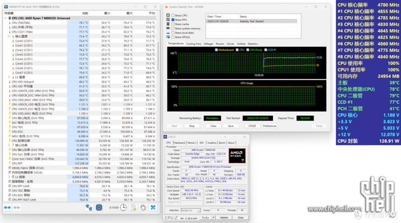This screenshot has height=223, width=401.
Task: Open the Statistics tab in AIDA64
Action: (253, 44)
